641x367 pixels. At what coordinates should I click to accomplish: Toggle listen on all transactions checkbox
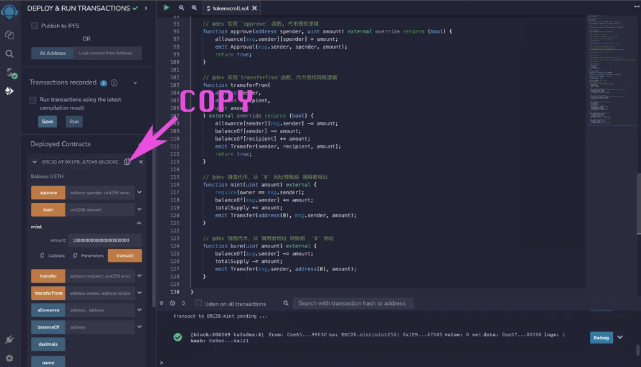(199, 303)
